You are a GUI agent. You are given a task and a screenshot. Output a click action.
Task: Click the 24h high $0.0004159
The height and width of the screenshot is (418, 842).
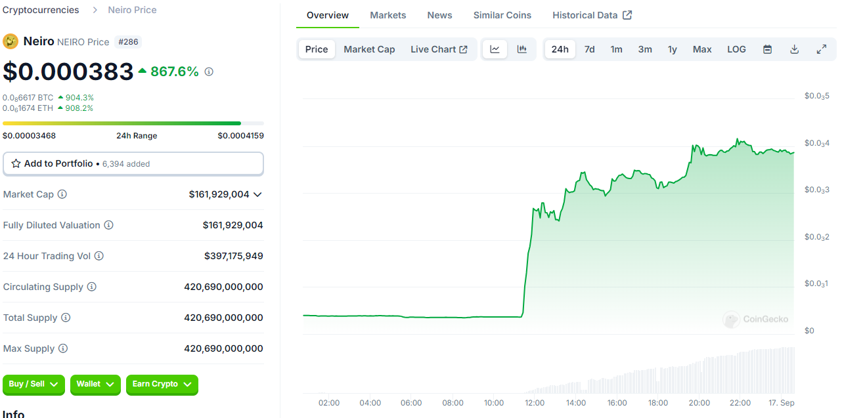[240, 136]
